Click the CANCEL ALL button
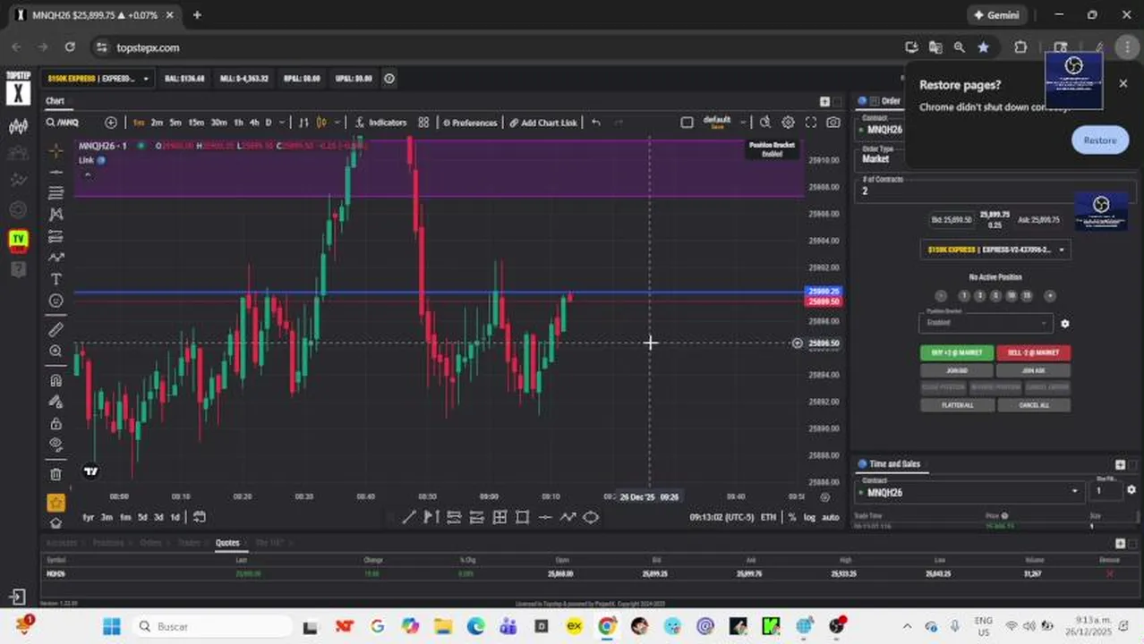1144x644 pixels. pos(1034,405)
